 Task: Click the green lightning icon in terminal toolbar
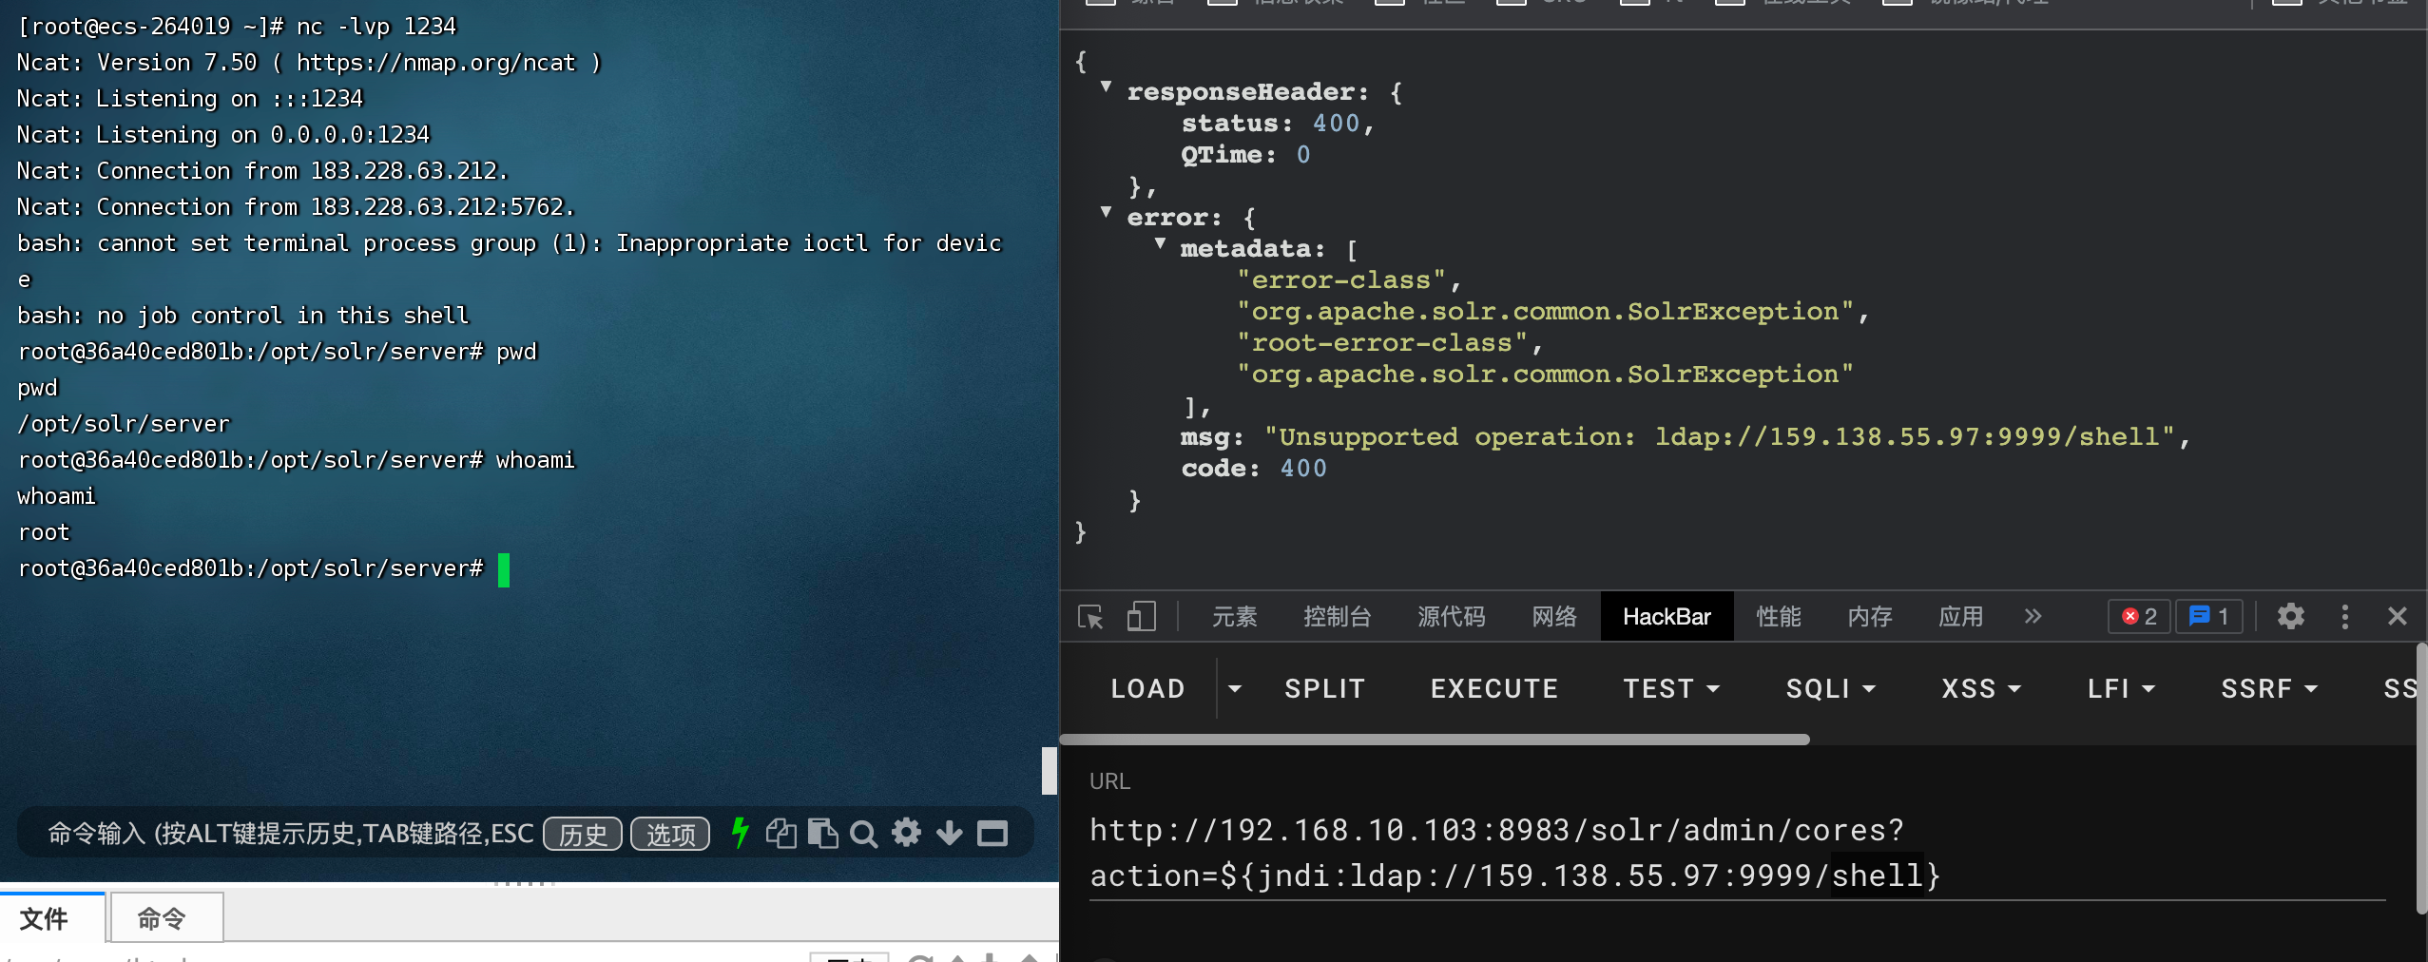(x=740, y=833)
